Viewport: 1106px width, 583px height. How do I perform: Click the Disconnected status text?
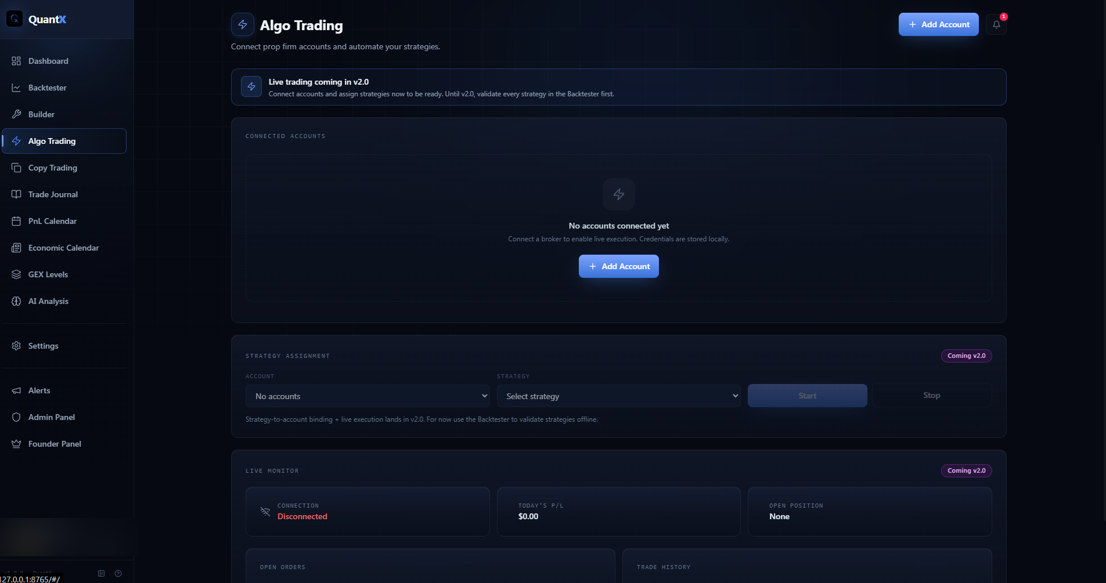pos(302,516)
